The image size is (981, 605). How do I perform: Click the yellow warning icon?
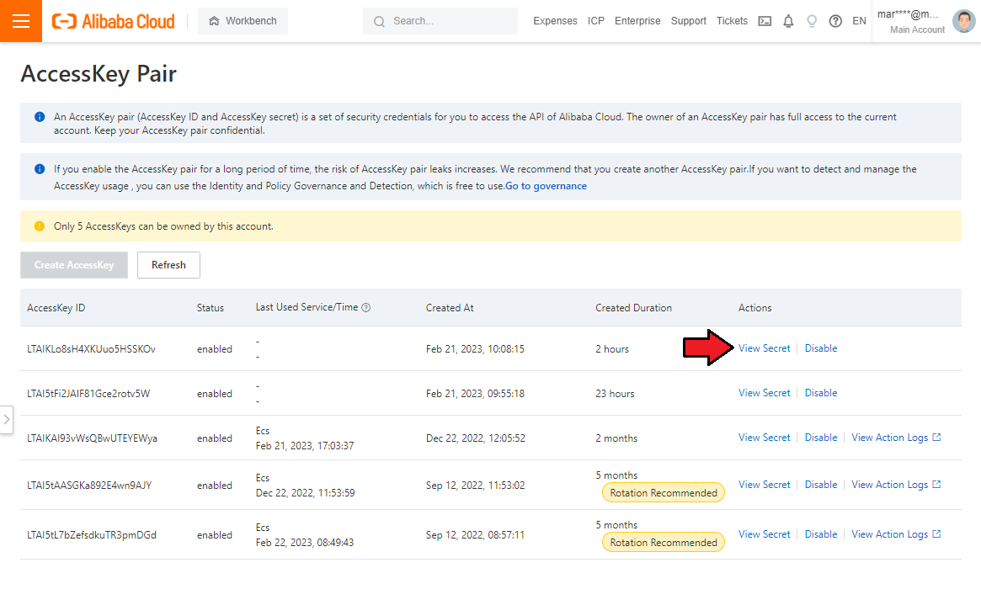click(40, 226)
